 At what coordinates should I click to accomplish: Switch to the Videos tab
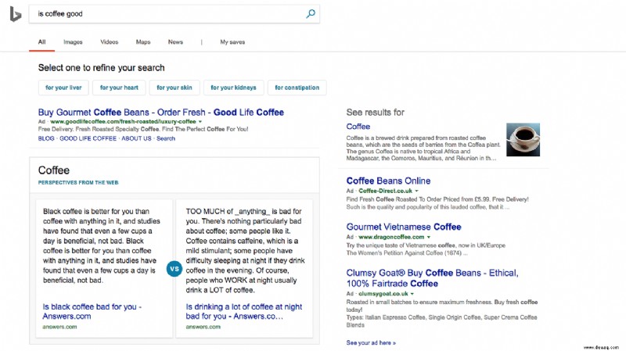[109, 42]
